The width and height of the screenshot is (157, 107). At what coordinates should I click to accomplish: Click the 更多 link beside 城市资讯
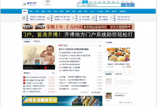tap(100, 46)
